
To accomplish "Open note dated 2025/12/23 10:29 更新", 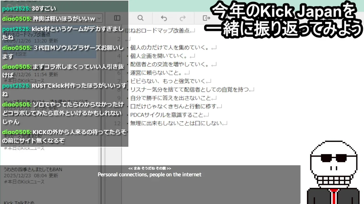I will point(31,108).
